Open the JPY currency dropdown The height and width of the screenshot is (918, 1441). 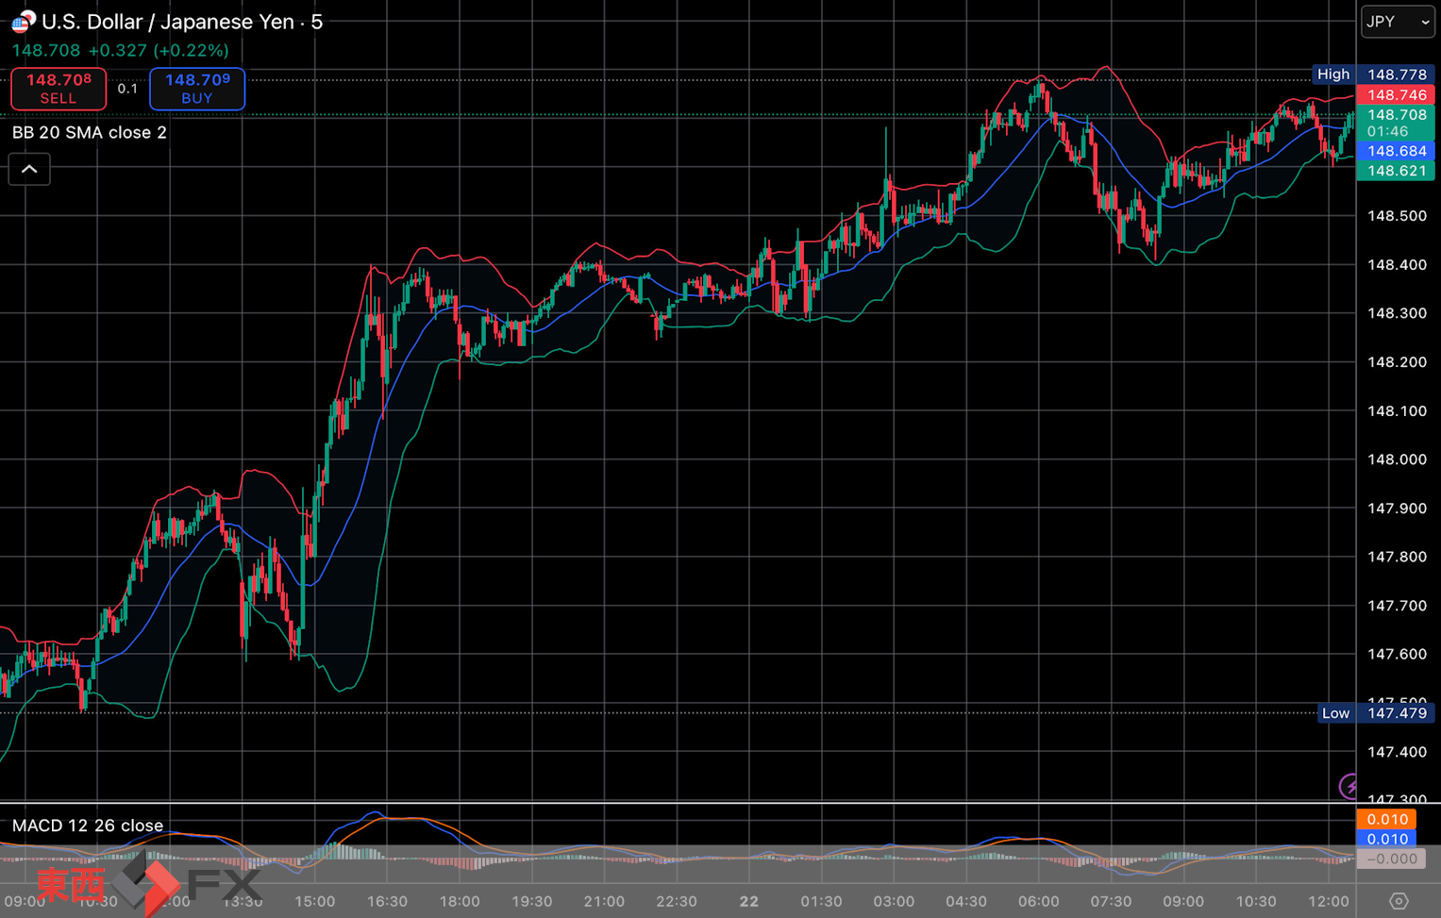click(1397, 22)
